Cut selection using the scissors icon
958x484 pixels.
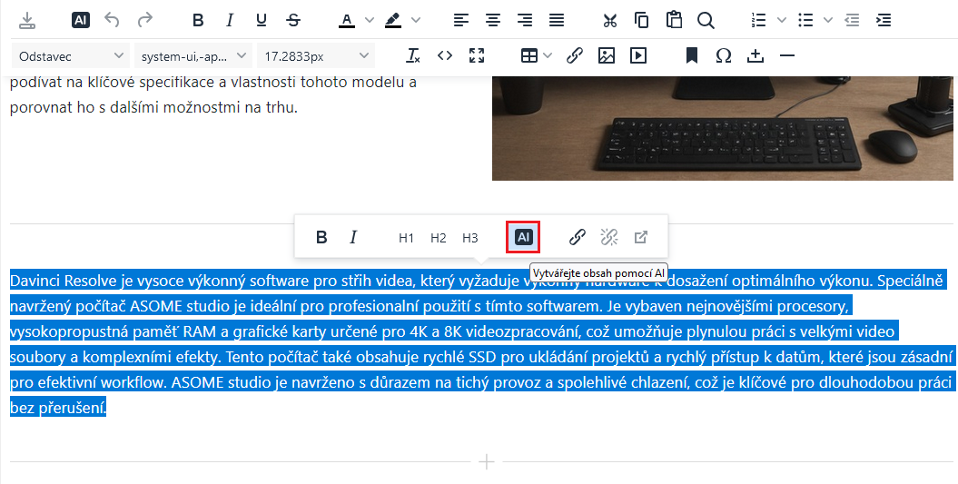click(609, 20)
